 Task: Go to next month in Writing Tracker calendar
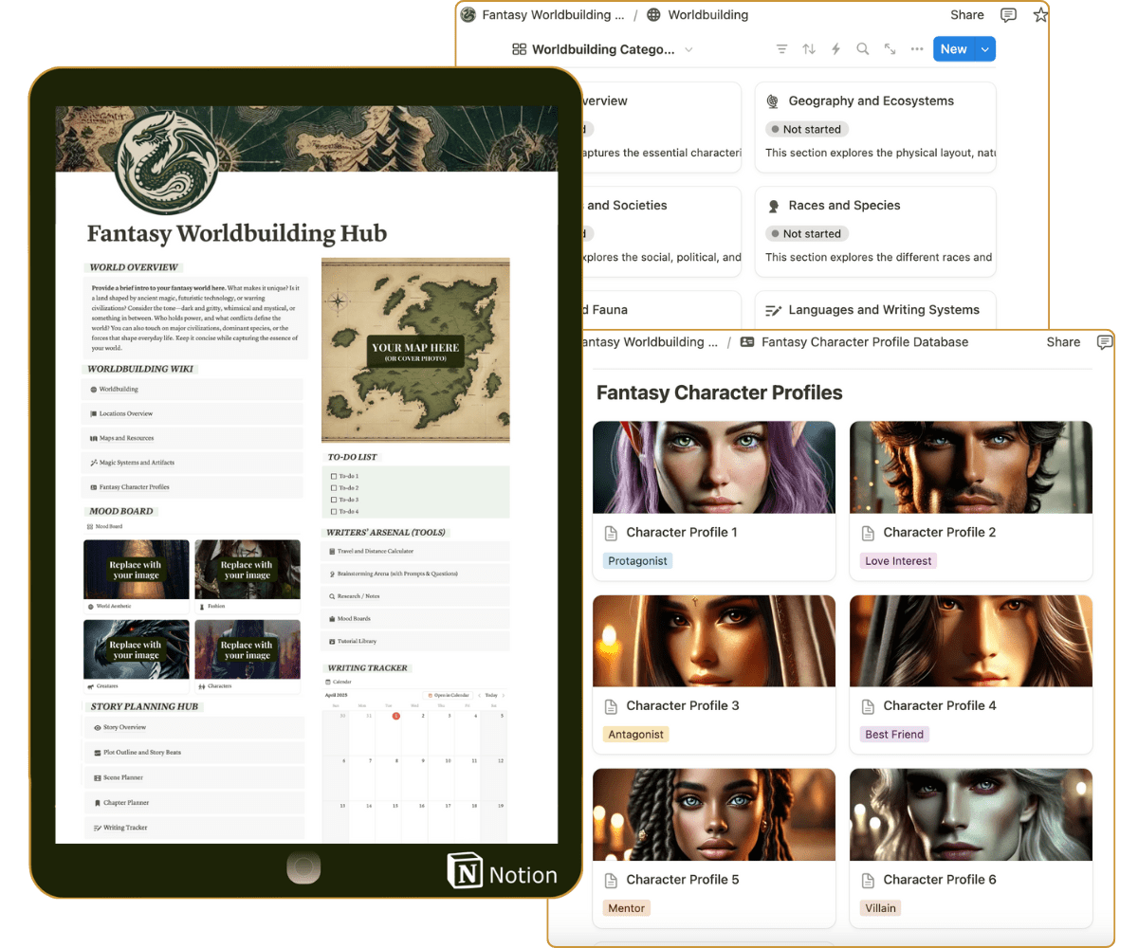click(x=505, y=695)
